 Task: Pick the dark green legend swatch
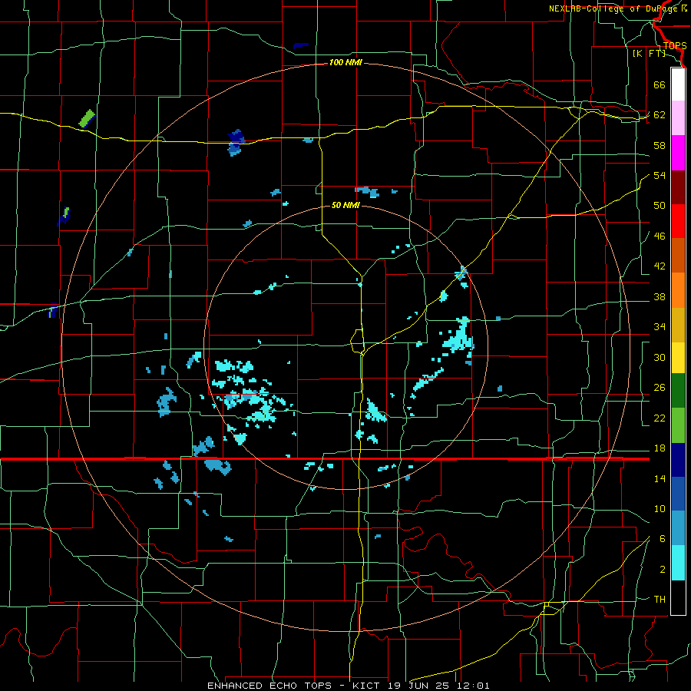point(678,391)
